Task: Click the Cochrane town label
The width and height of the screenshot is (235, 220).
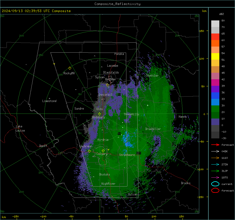Action: click(x=85, y=146)
